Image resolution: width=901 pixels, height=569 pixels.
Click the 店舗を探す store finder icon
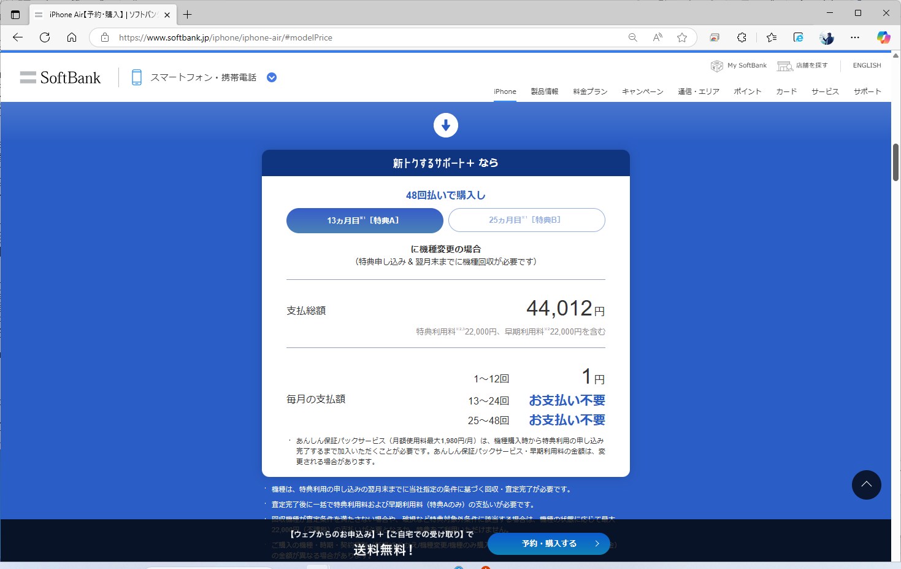pos(784,66)
